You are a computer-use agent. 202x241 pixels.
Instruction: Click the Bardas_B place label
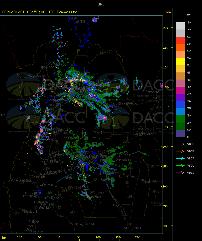click(31, 212)
